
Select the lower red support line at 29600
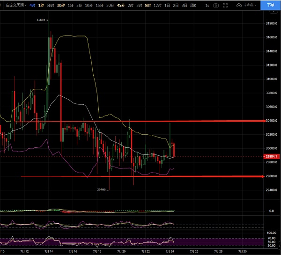pyautogui.click(x=140, y=176)
